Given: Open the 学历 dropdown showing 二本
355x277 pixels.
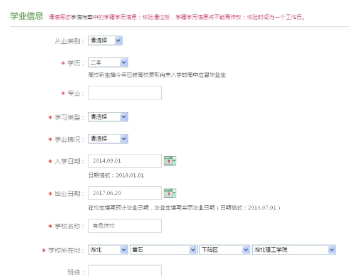Looking at the screenshot, I should pos(108,63).
